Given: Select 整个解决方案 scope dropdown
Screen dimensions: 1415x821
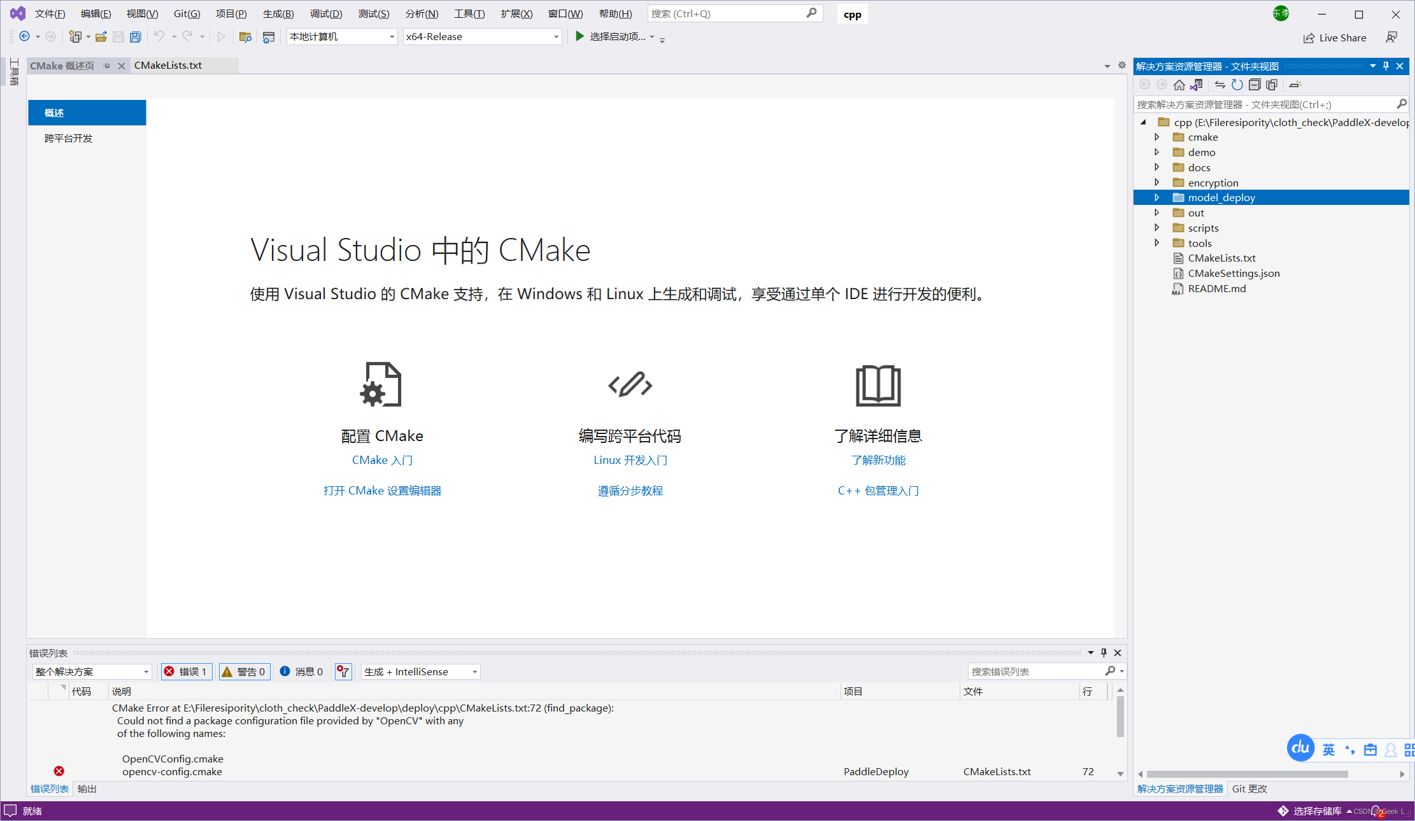Looking at the screenshot, I should (x=90, y=671).
